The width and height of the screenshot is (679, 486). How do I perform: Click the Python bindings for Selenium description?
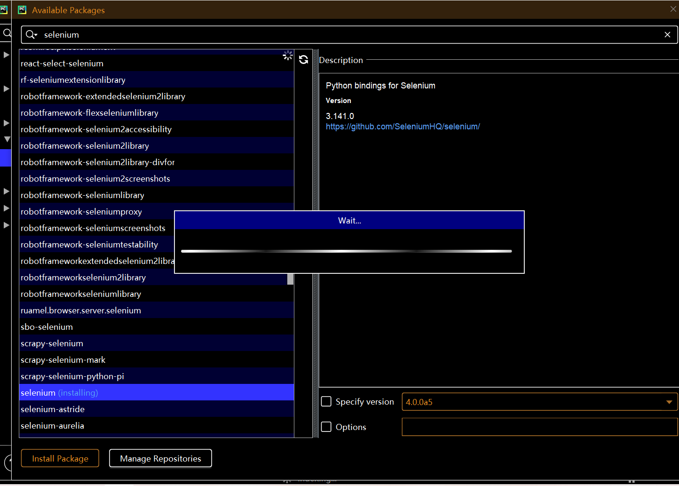[380, 86]
